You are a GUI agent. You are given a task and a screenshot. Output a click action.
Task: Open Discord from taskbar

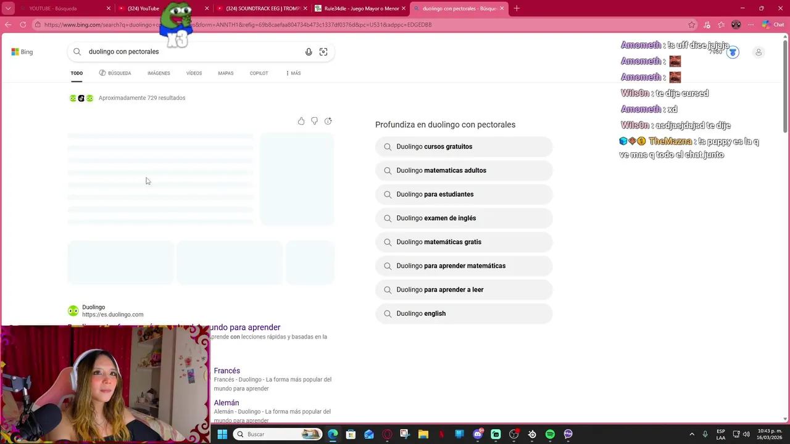click(478, 434)
